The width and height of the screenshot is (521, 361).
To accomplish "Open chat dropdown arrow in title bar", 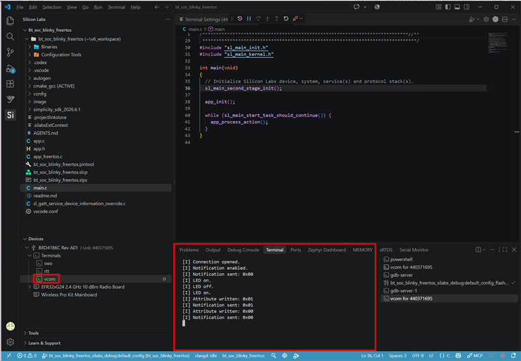I will 365,7.
